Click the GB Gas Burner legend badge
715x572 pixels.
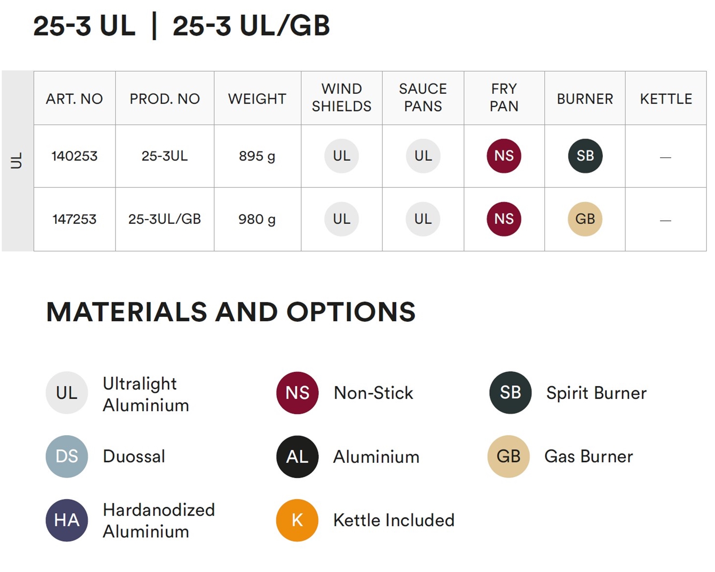509,456
